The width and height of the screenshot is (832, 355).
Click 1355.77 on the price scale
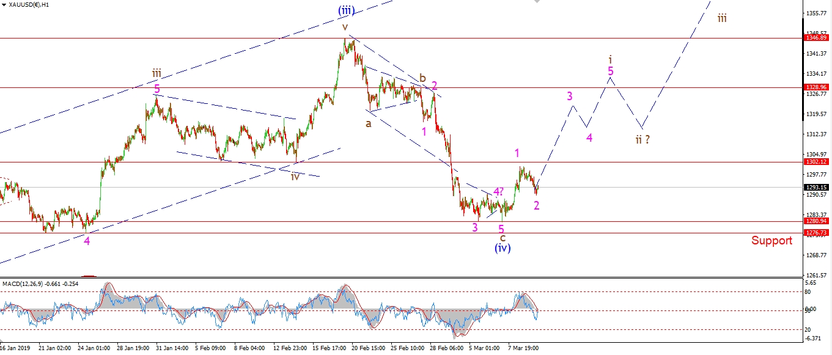tap(816, 13)
